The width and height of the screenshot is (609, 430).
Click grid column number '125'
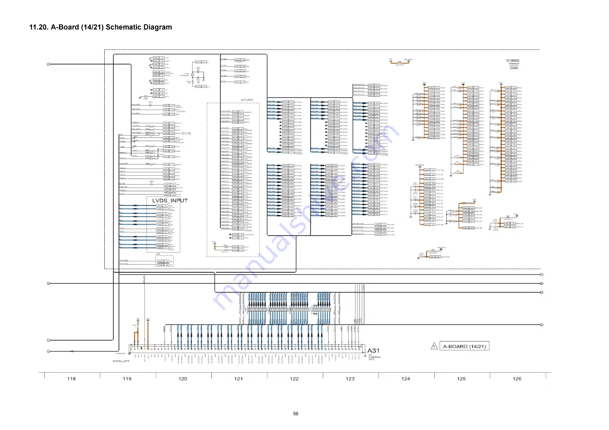click(x=461, y=379)
